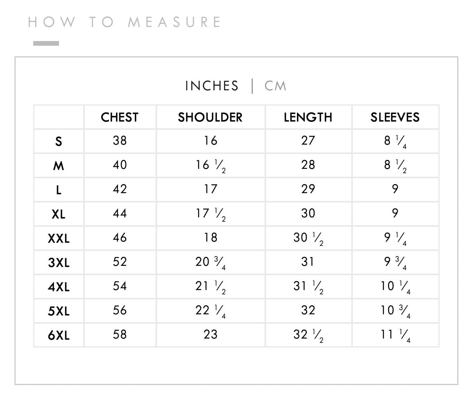The image size is (474, 405).
Task: Select the 5XL size row label
Action: (59, 311)
